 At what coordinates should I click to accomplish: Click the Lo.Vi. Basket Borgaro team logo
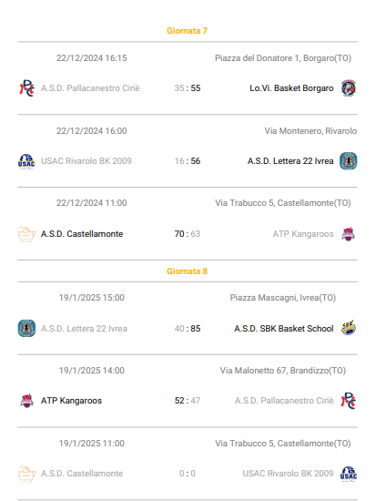coord(348,88)
